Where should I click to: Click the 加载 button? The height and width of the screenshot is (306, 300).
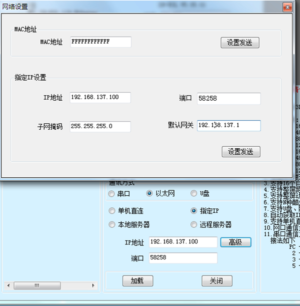pos(137,281)
